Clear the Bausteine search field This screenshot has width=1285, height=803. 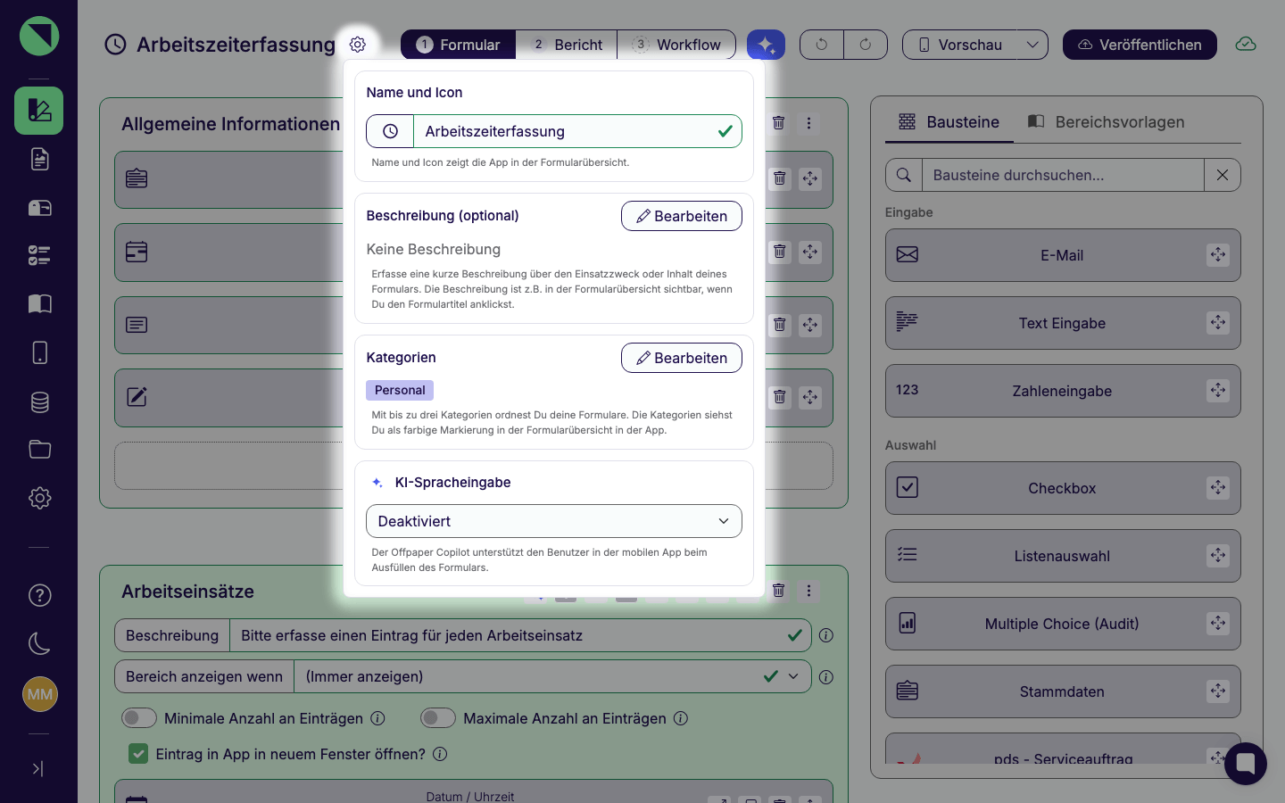1223,175
